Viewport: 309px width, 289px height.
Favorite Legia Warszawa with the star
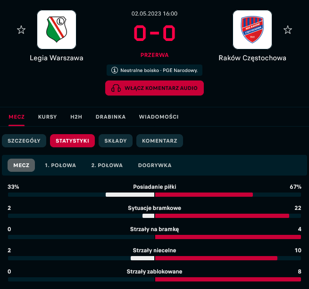tap(21, 30)
